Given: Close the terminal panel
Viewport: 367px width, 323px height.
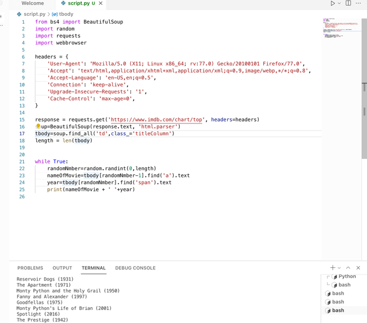Looking at the screenshot, I should pos(358,268).
